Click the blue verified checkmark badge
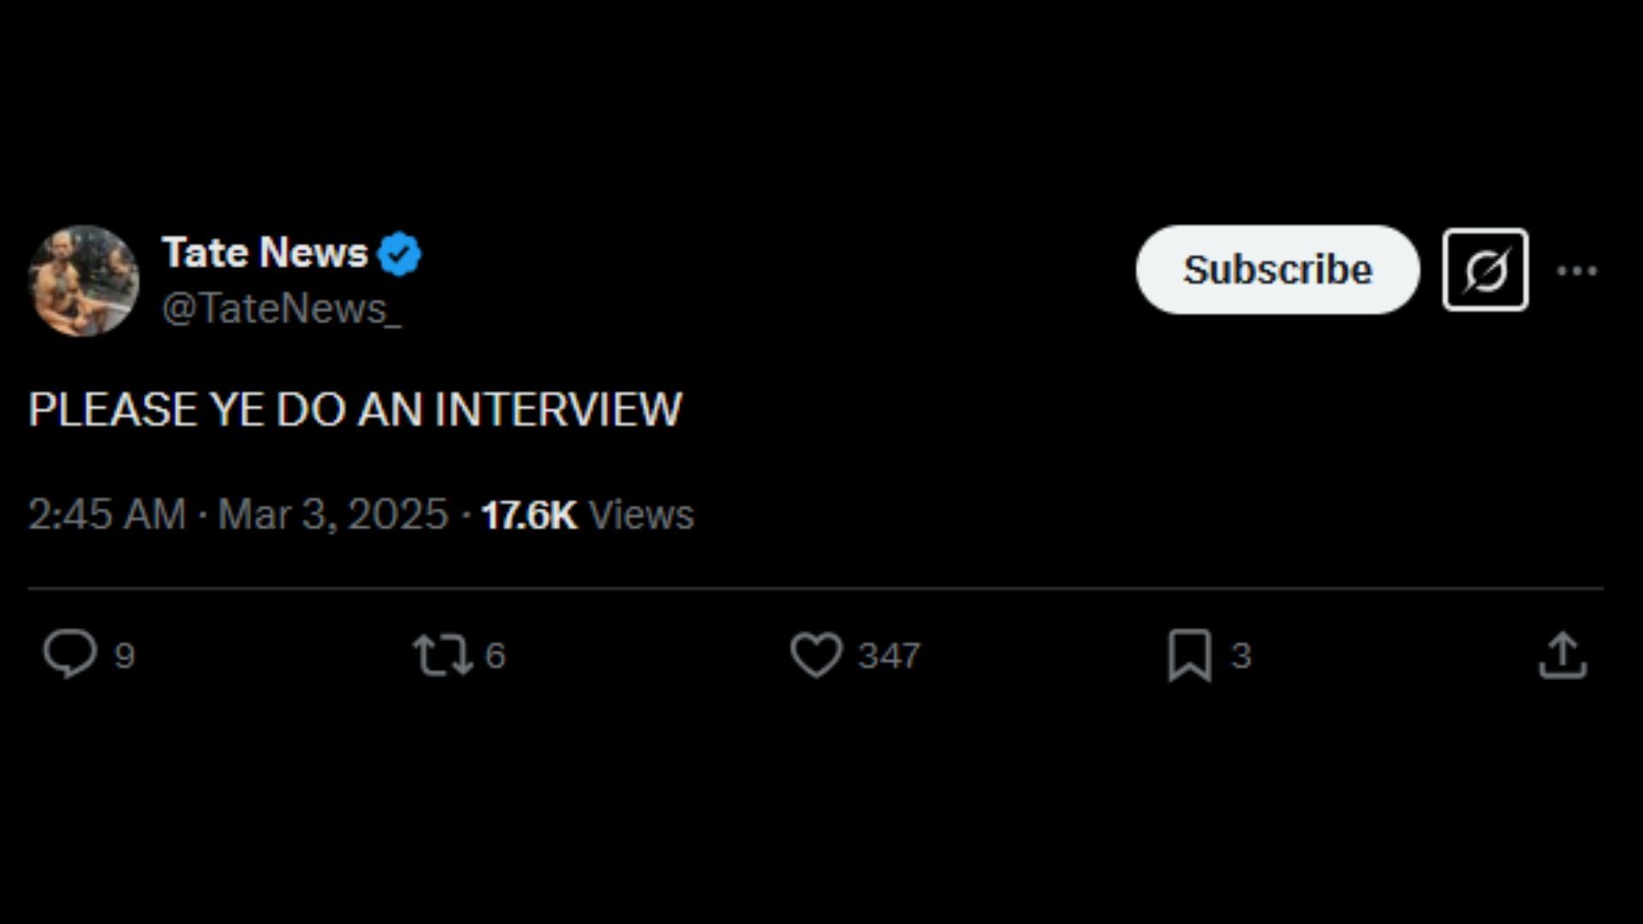This screenshot has height=924, width=1643. tap(400, 254)
